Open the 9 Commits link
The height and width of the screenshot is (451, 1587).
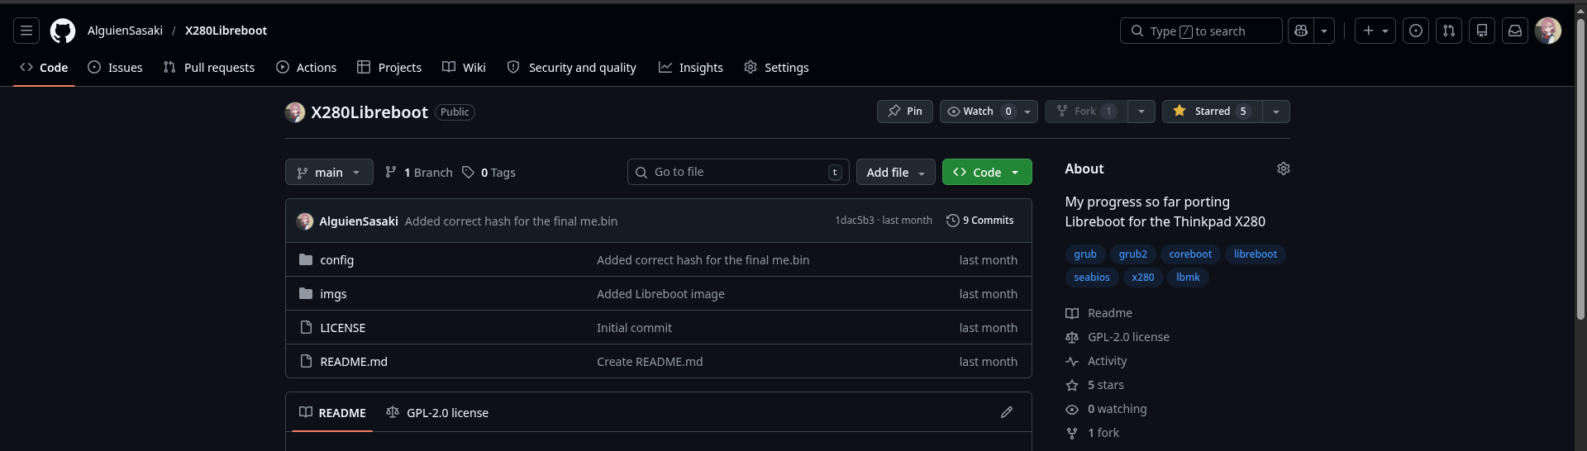[x=980, y=221]
